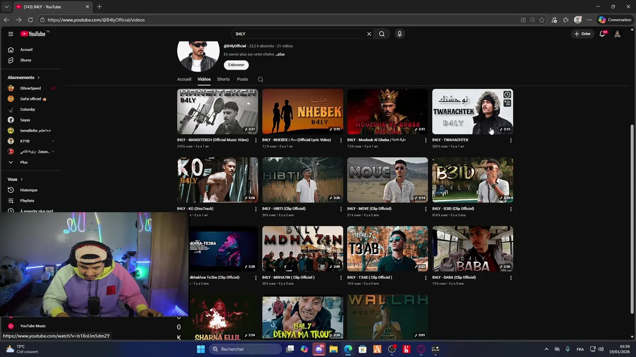
Task: Clear the search box with the X icon
Action: coord(369,34)
